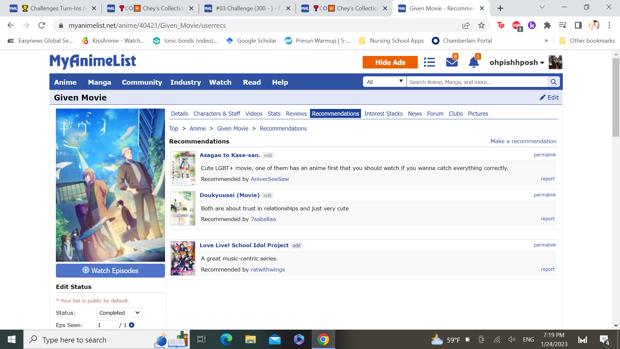
Task: Click the Love Live! thumbnail image
Action: pyautogui.click(x=183, y=258)
